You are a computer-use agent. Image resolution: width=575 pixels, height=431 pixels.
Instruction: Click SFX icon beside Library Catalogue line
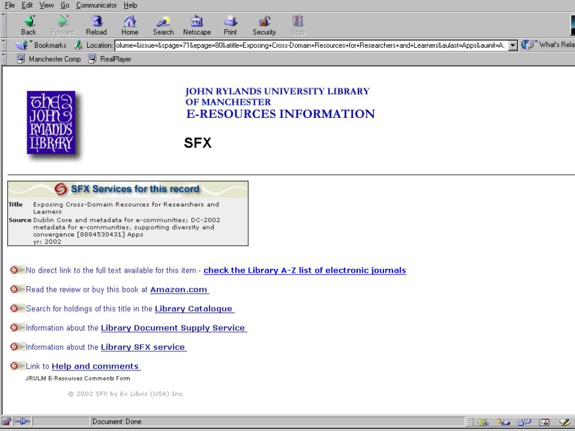point(17,308)
